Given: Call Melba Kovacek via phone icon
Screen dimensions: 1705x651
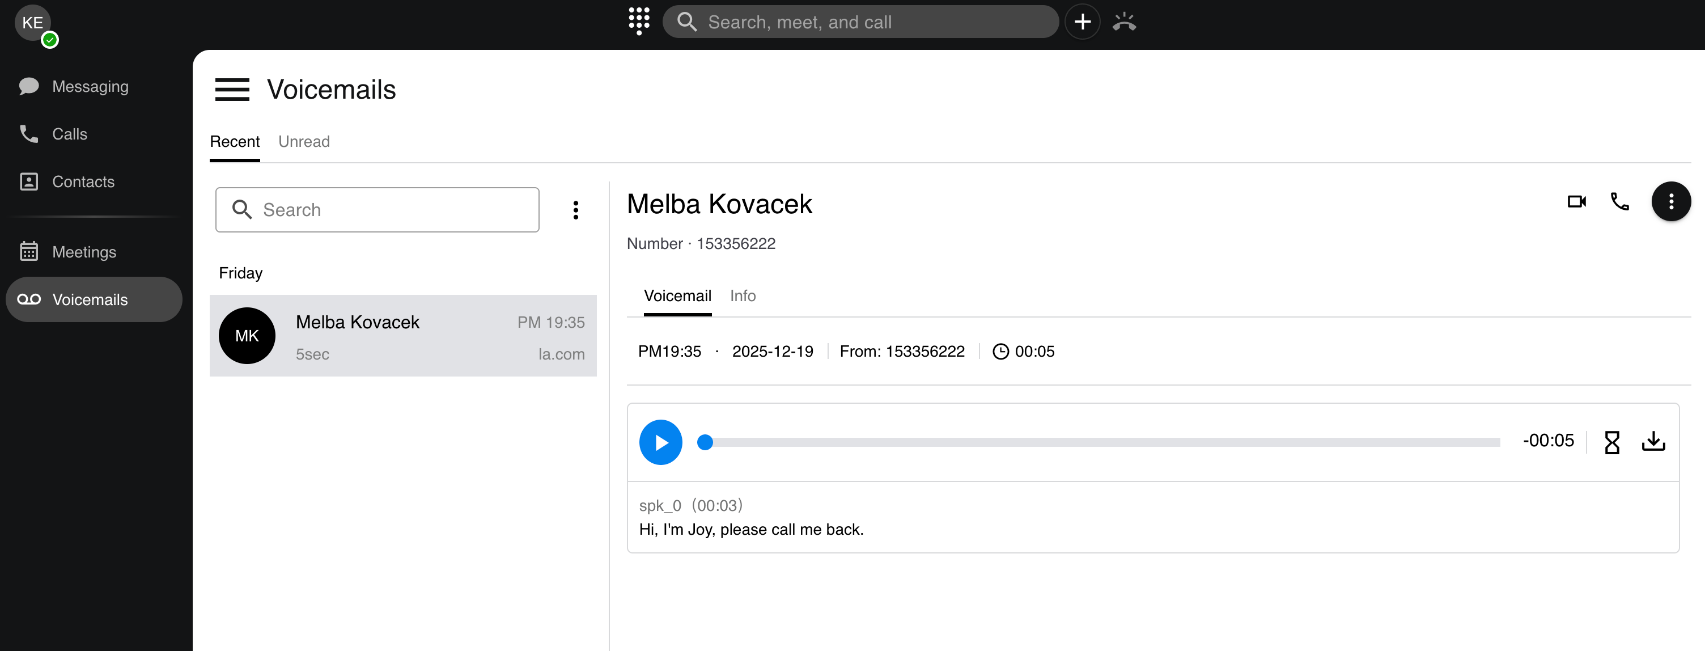Looking at the screenshot, I should [x=1619, y=201].
